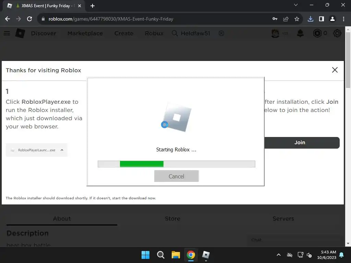
Task: Open the Discover menu item
Action: [x=44, y=33]
